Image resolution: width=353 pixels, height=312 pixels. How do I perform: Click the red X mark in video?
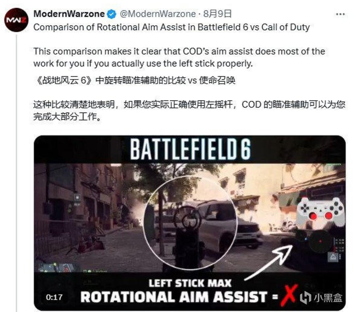click(289, 296)
